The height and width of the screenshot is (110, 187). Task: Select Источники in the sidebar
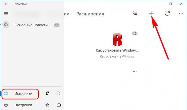[23, 93]
